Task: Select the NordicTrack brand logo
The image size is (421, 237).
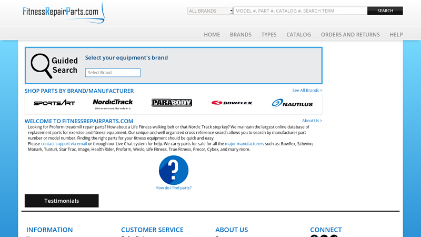Action: click(x=113, y=104)
